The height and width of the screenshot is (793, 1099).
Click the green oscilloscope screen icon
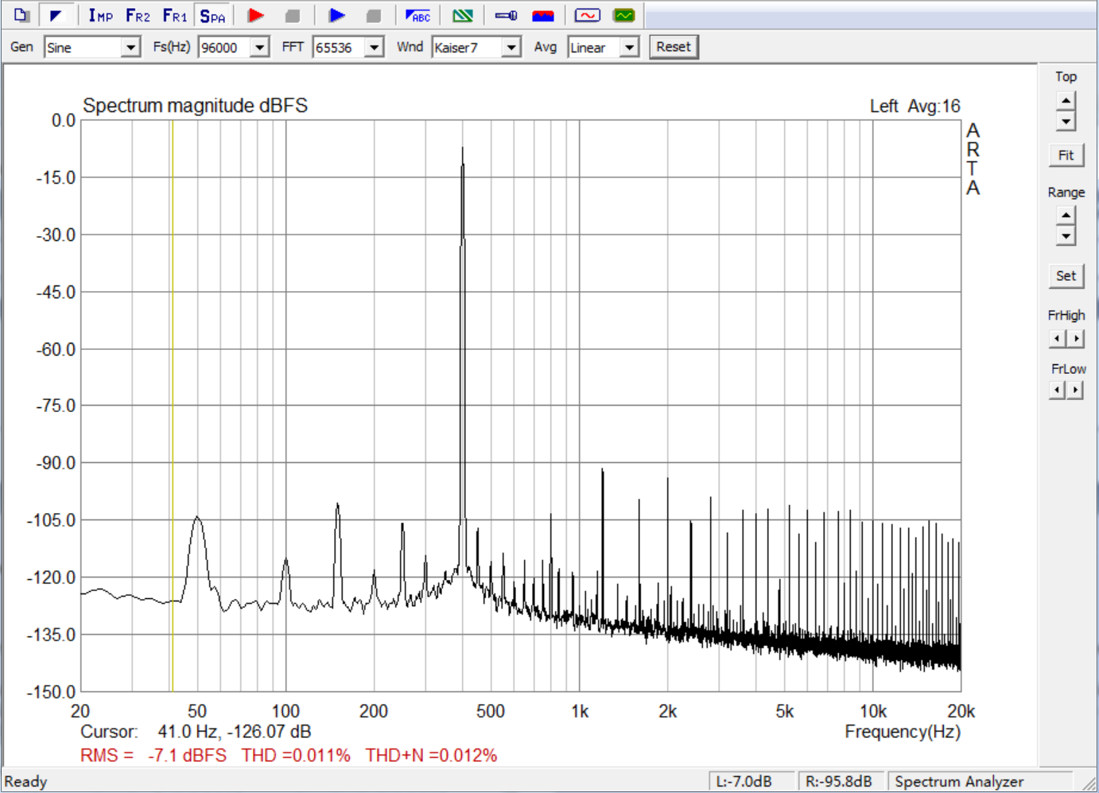click(624, 15)
